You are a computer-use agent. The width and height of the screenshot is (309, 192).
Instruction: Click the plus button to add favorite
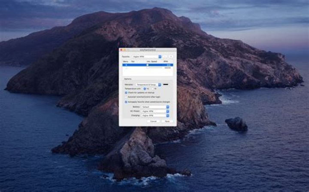click(165, 56)
